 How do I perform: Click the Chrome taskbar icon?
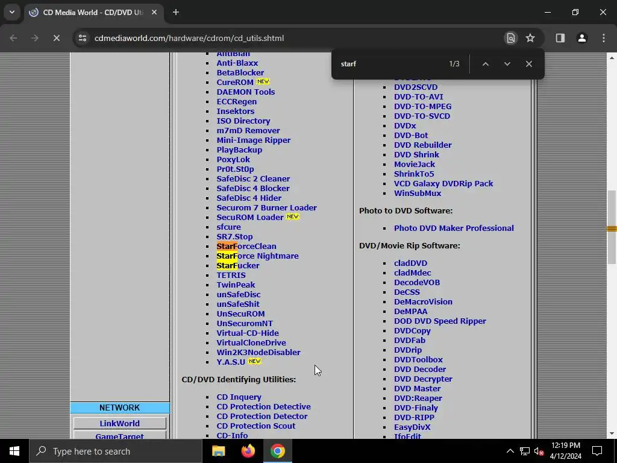pyautogui.click(x=277, y=451)
